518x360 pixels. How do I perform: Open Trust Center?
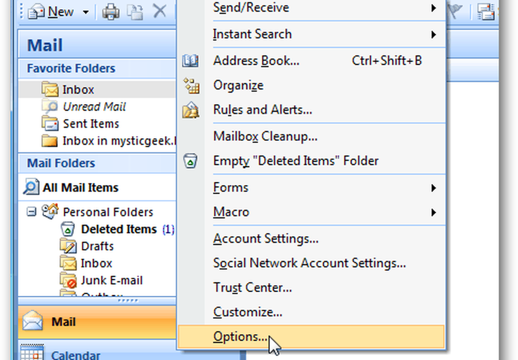312,287
